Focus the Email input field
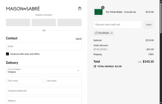This screenshot has width=162, height=104. point(44,46)
